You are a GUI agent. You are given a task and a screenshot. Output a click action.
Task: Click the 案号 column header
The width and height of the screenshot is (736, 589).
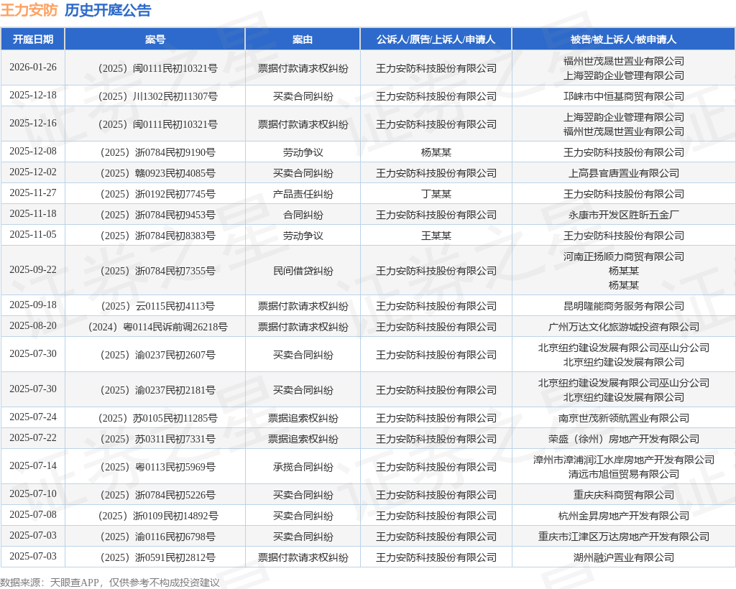point(155,40)
